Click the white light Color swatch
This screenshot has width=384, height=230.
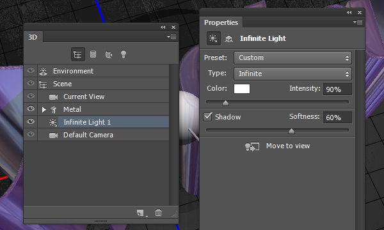(x=242, y=89)
